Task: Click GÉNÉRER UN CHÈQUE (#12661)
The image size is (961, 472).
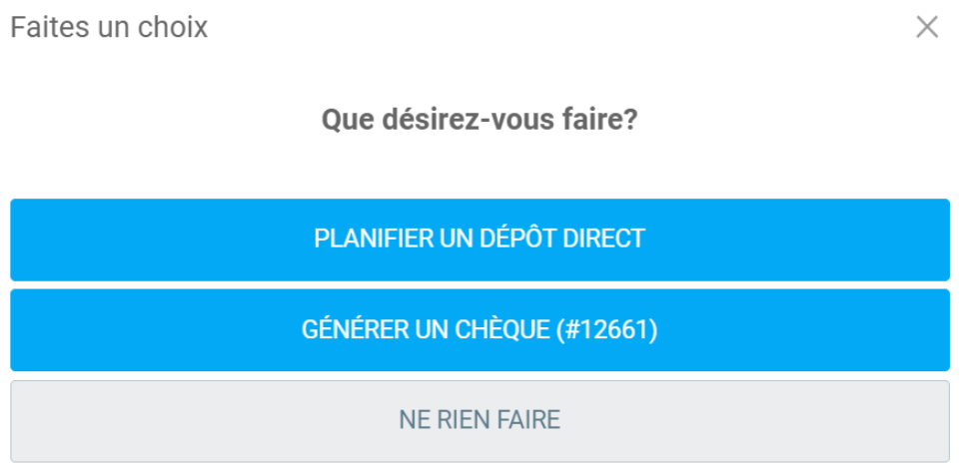Action: [480, 330]
